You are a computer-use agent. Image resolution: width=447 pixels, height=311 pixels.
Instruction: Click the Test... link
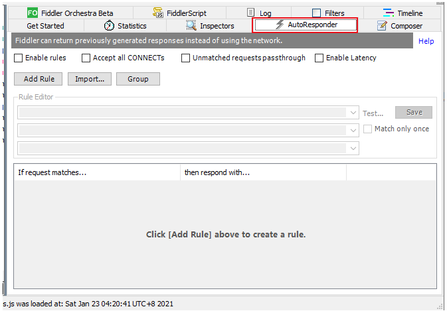[x=373, y=113]
